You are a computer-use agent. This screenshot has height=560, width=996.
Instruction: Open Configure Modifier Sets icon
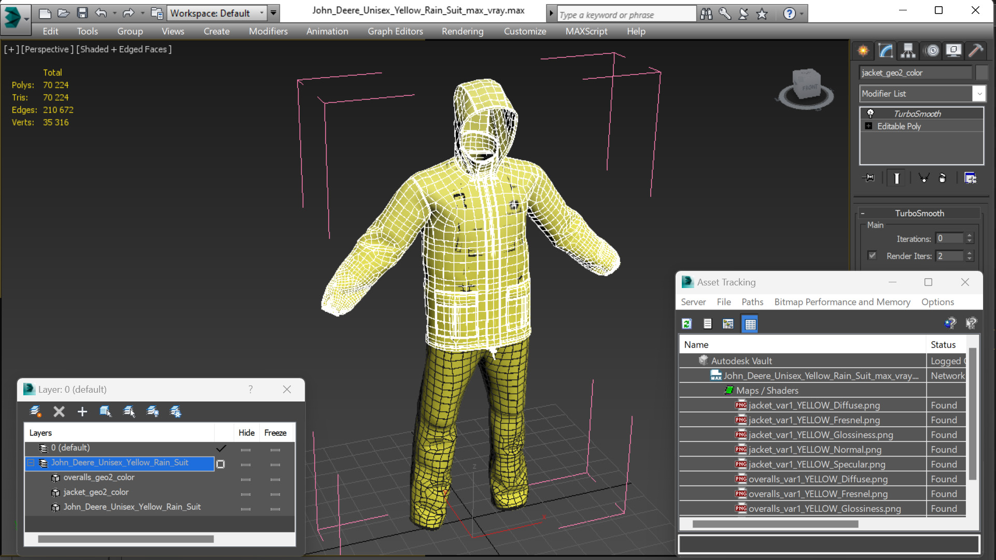(x=970, y=178)
